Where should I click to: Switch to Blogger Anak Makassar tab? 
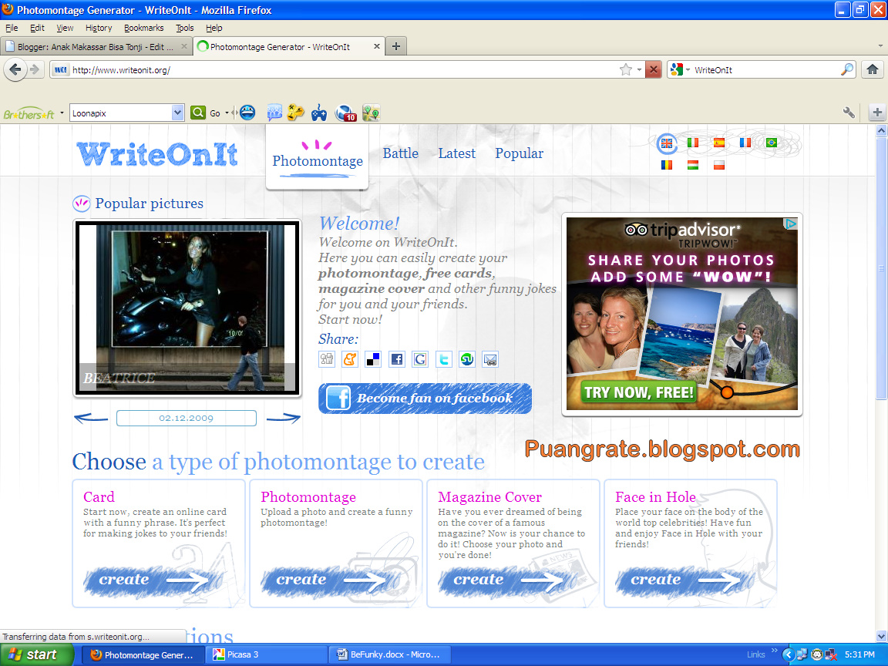(x=96, y=47)
